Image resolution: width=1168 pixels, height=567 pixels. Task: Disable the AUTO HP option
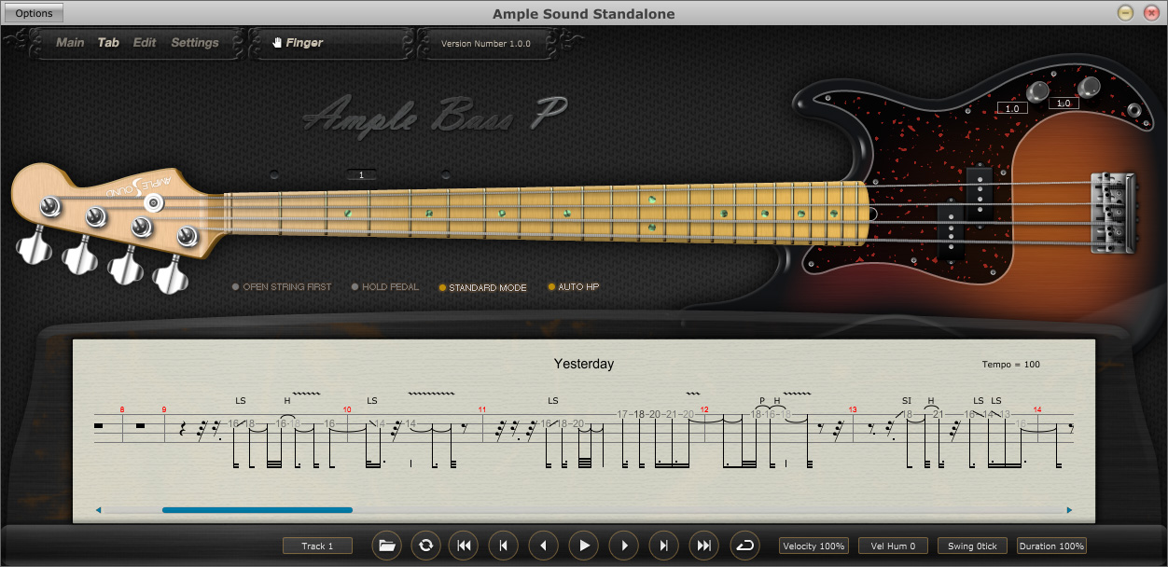573,287
